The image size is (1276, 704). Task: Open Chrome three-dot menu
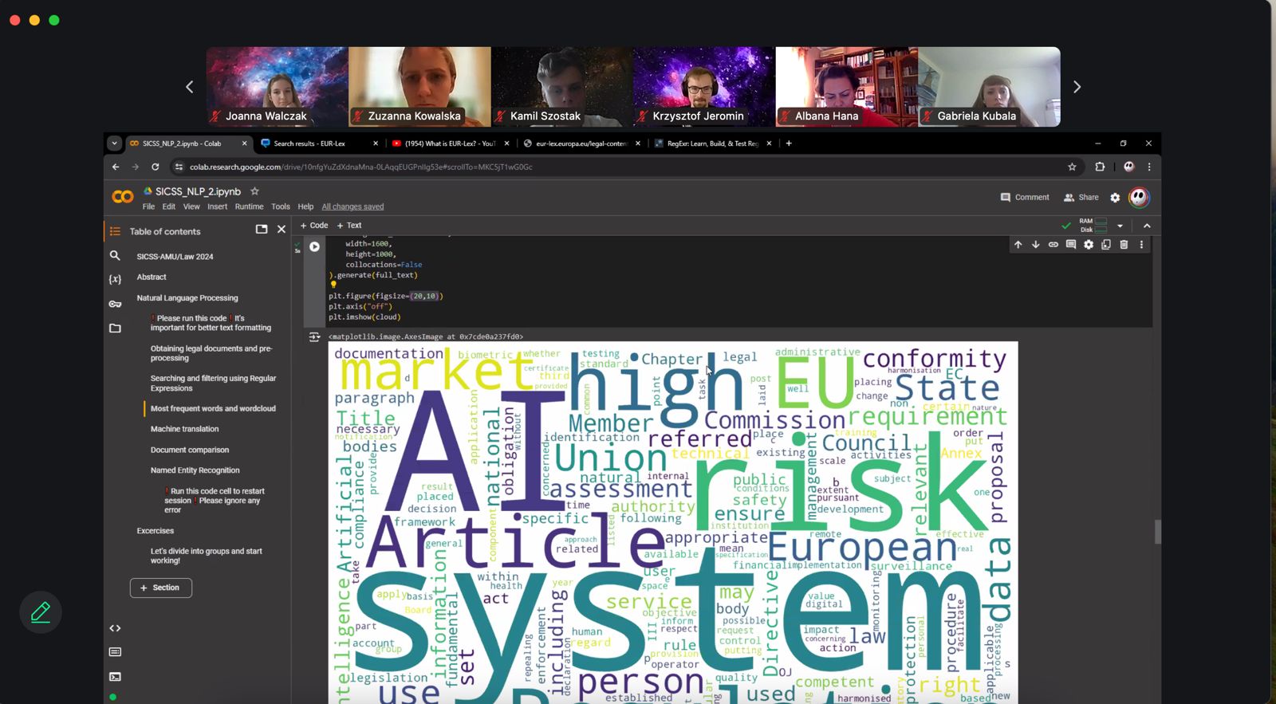[x=1149, y=167]
